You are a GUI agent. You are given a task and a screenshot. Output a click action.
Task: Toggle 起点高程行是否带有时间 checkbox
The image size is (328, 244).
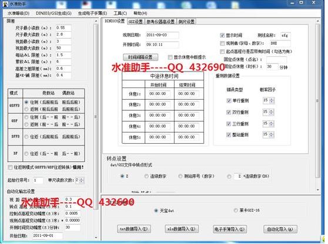(x=222, y=52)
